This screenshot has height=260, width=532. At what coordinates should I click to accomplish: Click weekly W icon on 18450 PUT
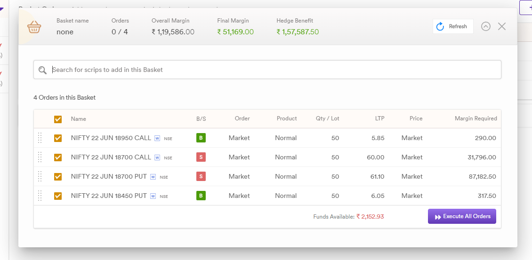(x=153, y=196)
